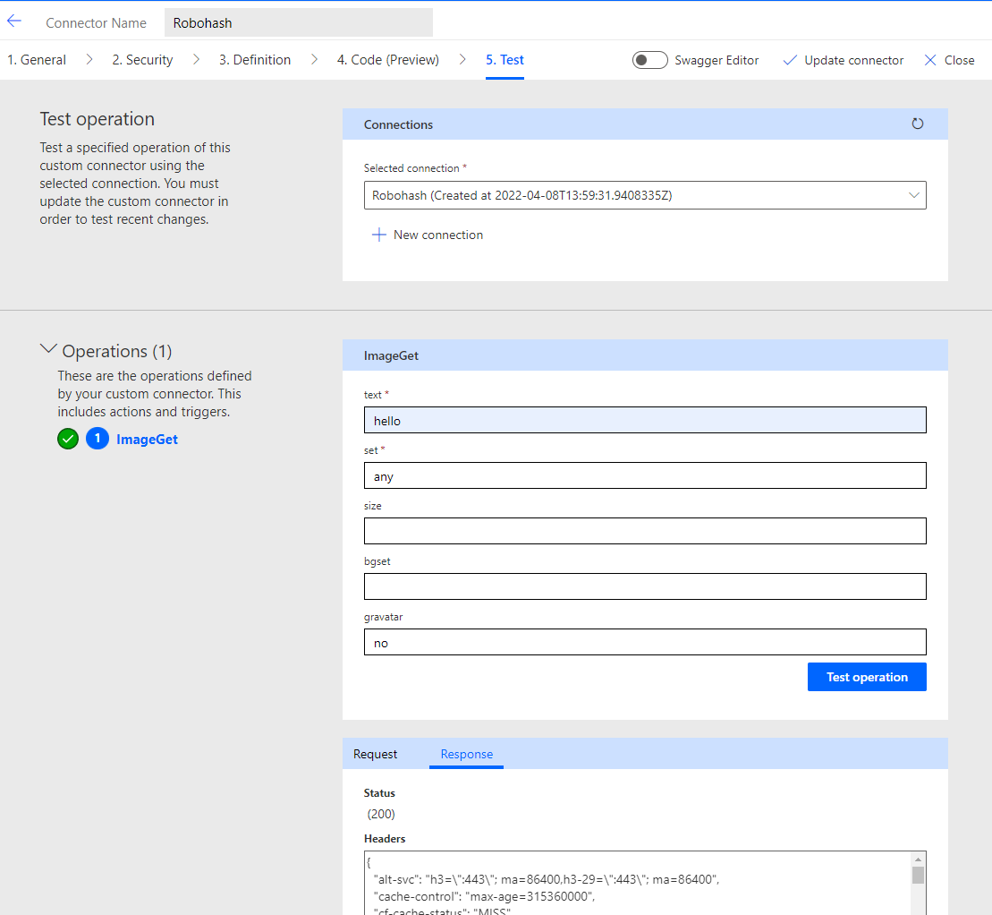The height and width of the screenshot is (915, 992).
Task: Click the plus icon for New connection
Action: (x=378, y=235)
